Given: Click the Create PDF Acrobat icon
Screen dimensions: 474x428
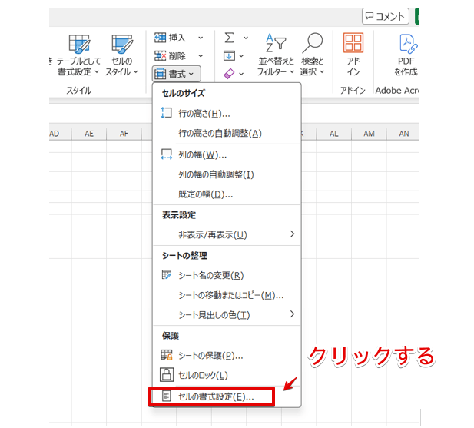Looking at the screenshot, I should [x=407, y=44].
